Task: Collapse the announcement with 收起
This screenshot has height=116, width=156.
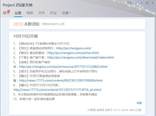Action: click(139, 103)
